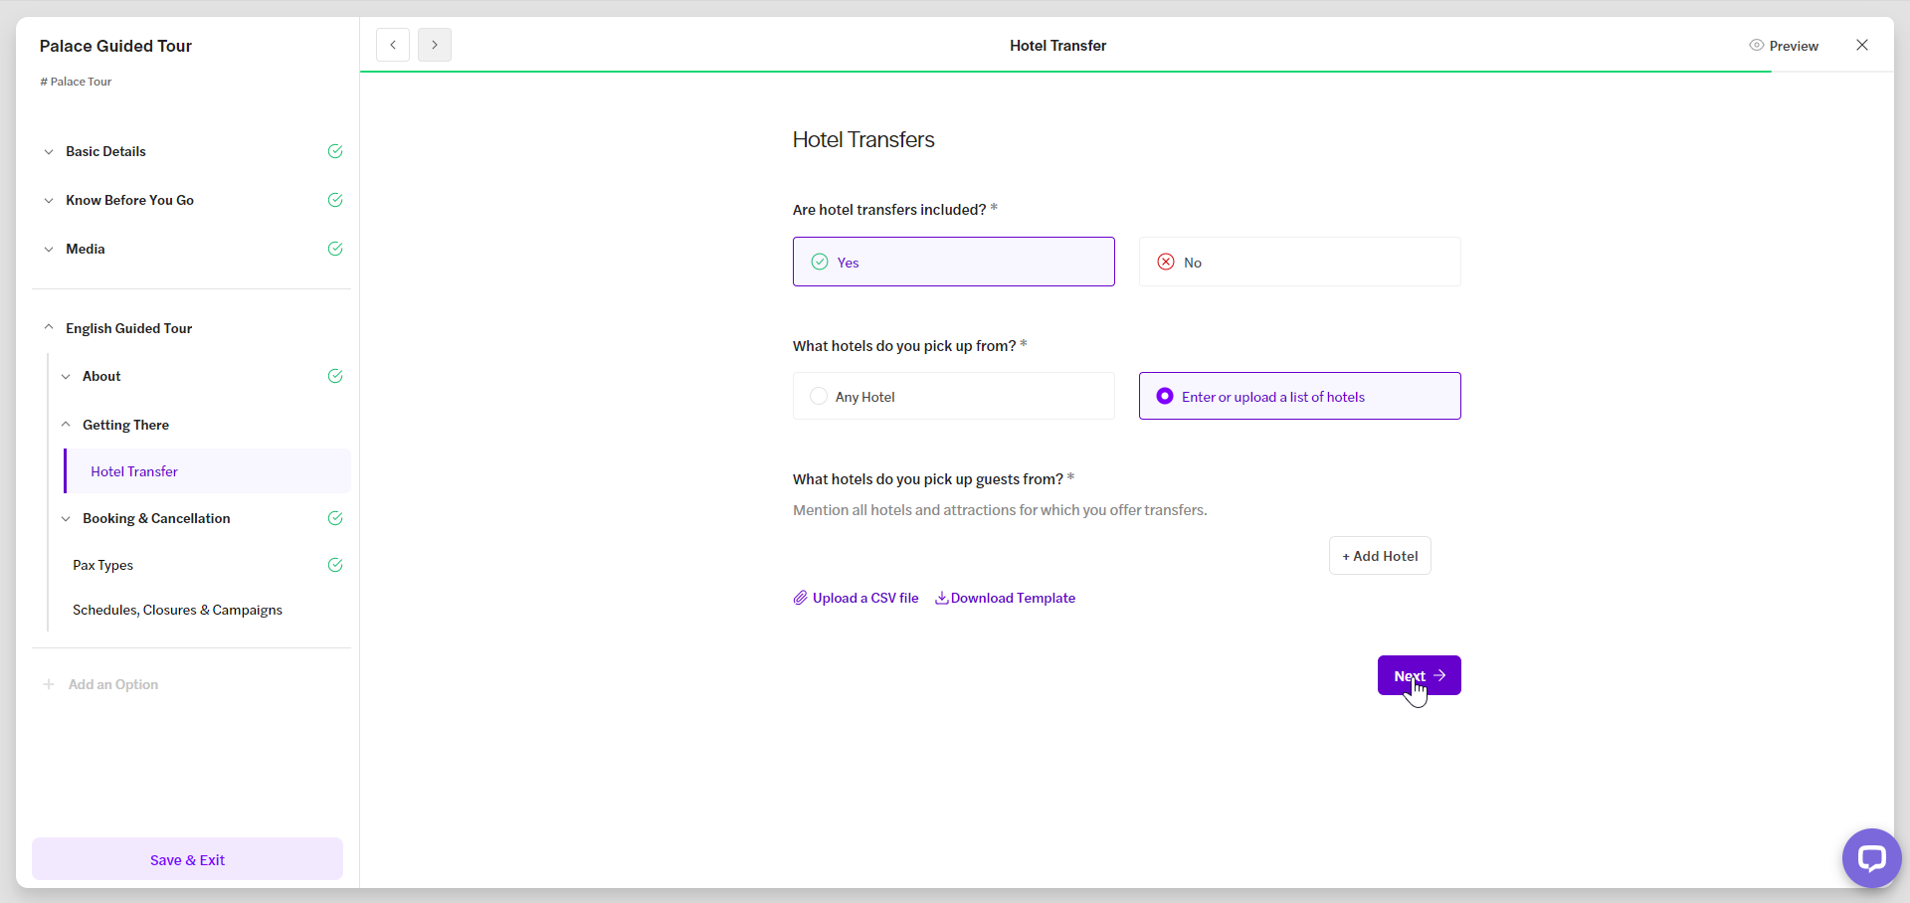Go to the previous step with the left arrow
This screenshot has width=1910, height=903.
tap(393, 45)
